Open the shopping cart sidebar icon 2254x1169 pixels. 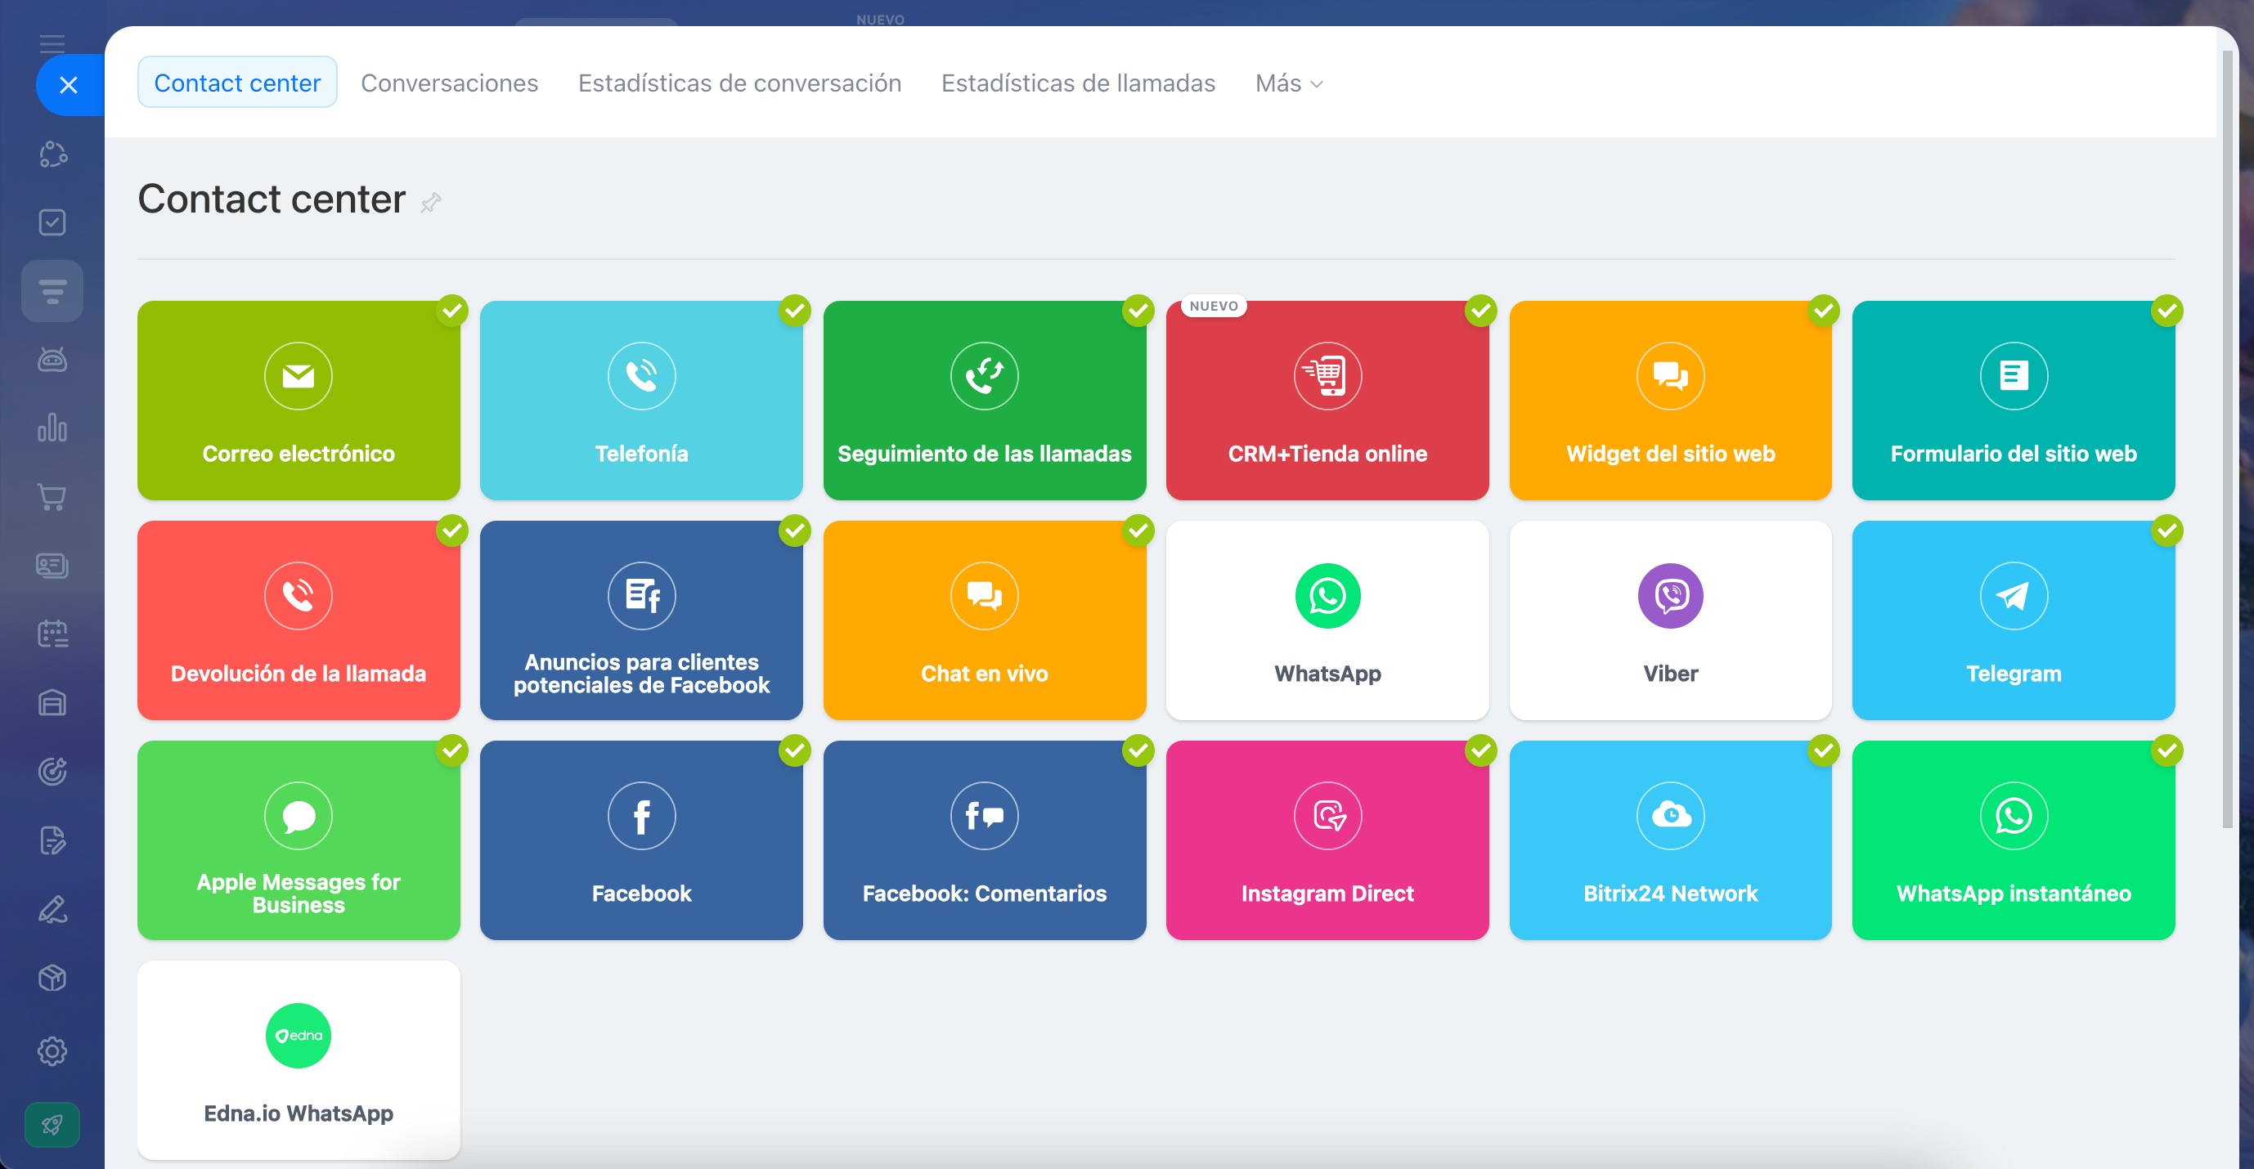52,497
